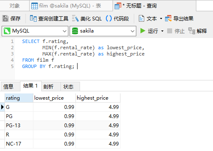Click MIN(f.rental_rate) in line 2
This screenshot has width=213, height=151.
point(68,48)
